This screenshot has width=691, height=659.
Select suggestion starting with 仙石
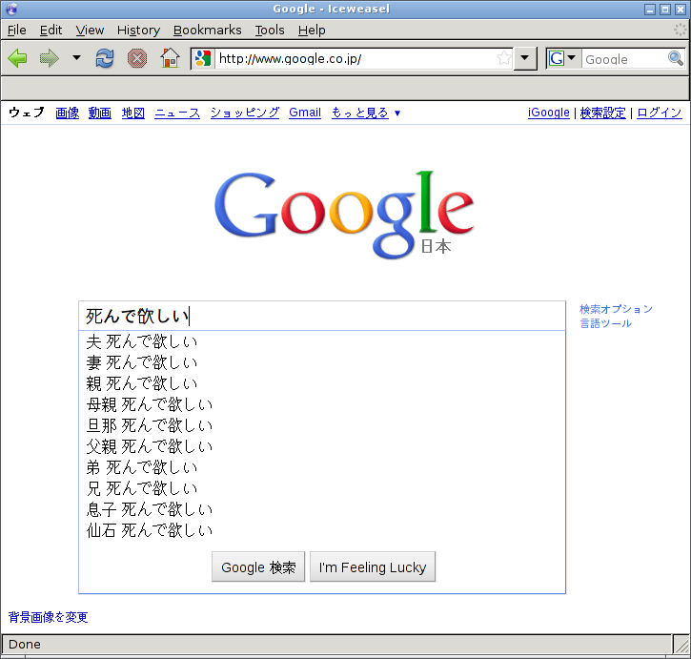(322, 530)
